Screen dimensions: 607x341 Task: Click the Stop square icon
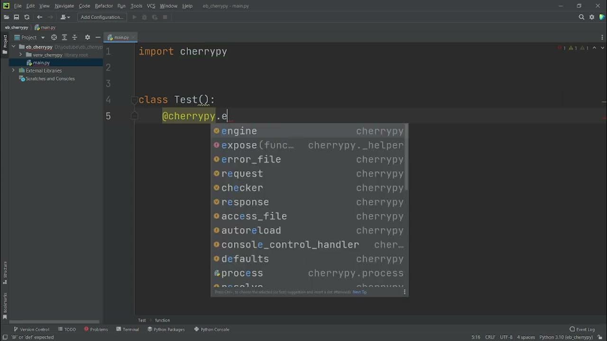165,17
